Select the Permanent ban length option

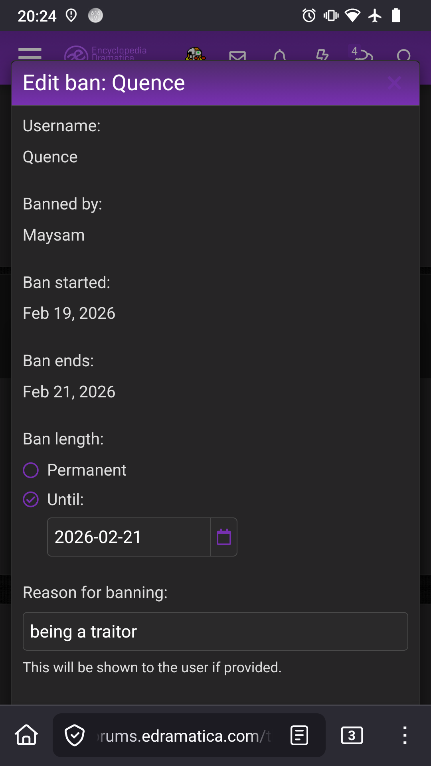[31, 470]
